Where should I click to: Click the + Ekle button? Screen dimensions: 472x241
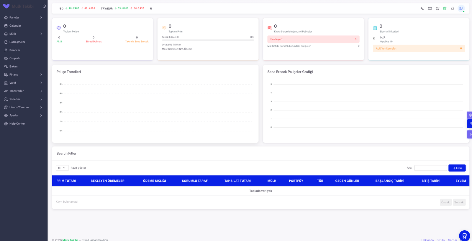click(457, 168)
